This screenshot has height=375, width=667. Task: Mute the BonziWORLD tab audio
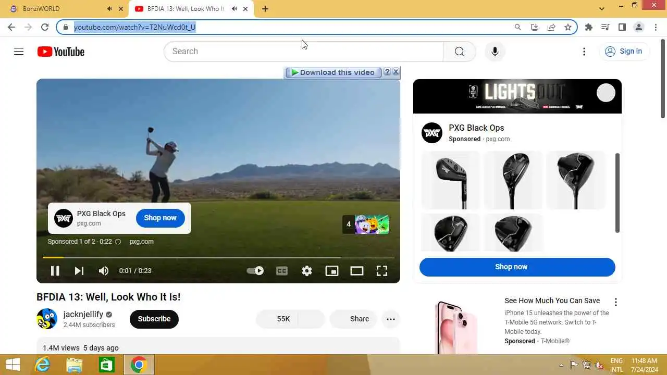[x=109, y=9]
